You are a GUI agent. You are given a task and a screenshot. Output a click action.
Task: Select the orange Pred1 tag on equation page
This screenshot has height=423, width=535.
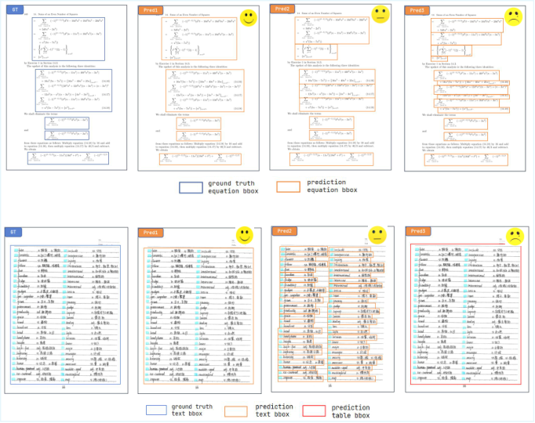(x=151, y=10)
